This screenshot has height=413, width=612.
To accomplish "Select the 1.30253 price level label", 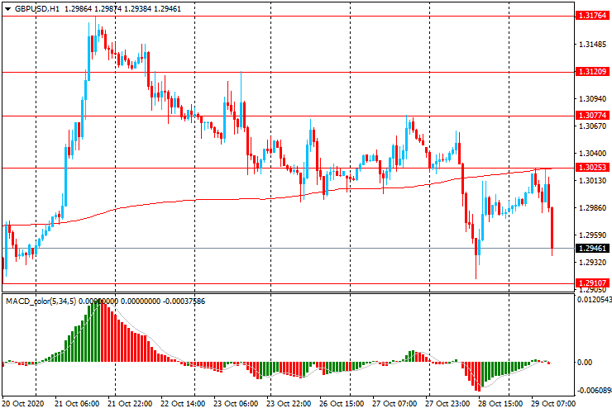I will click(592, 168).
